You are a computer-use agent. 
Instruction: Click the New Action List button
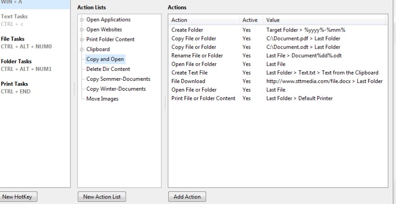point(101,197)
